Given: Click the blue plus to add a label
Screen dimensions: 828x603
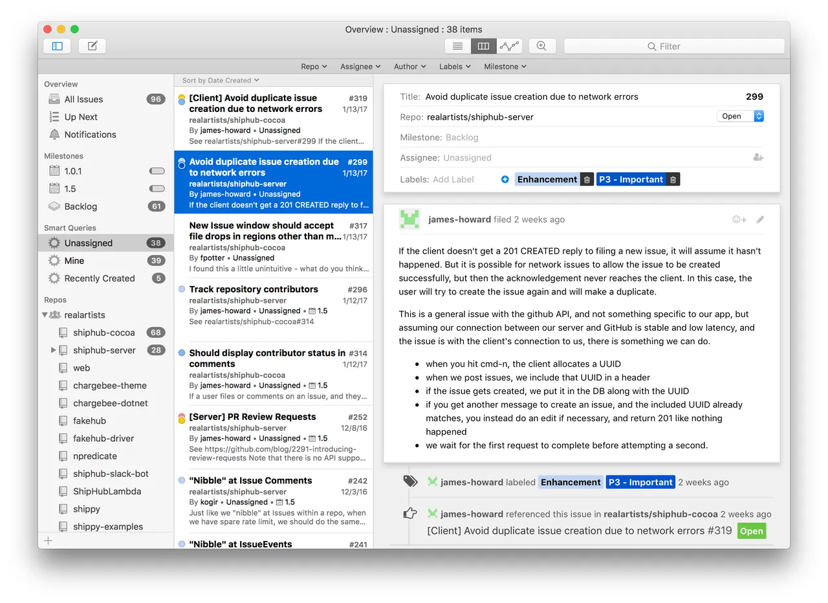Looking at the screenshot, I should tap(505, 179).
